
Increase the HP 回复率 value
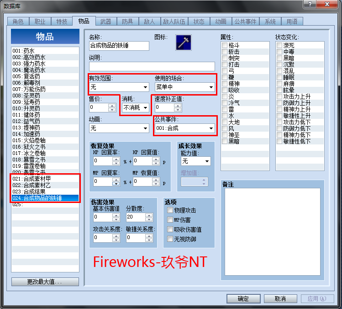click(116, 159)
